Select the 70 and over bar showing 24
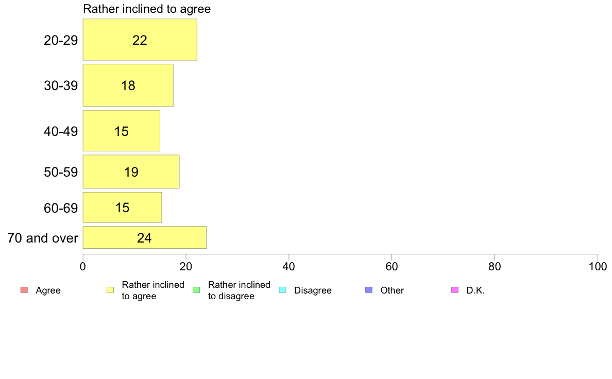Screen dimensions: 612x379 pyautogui.click(x=144, y=237)
